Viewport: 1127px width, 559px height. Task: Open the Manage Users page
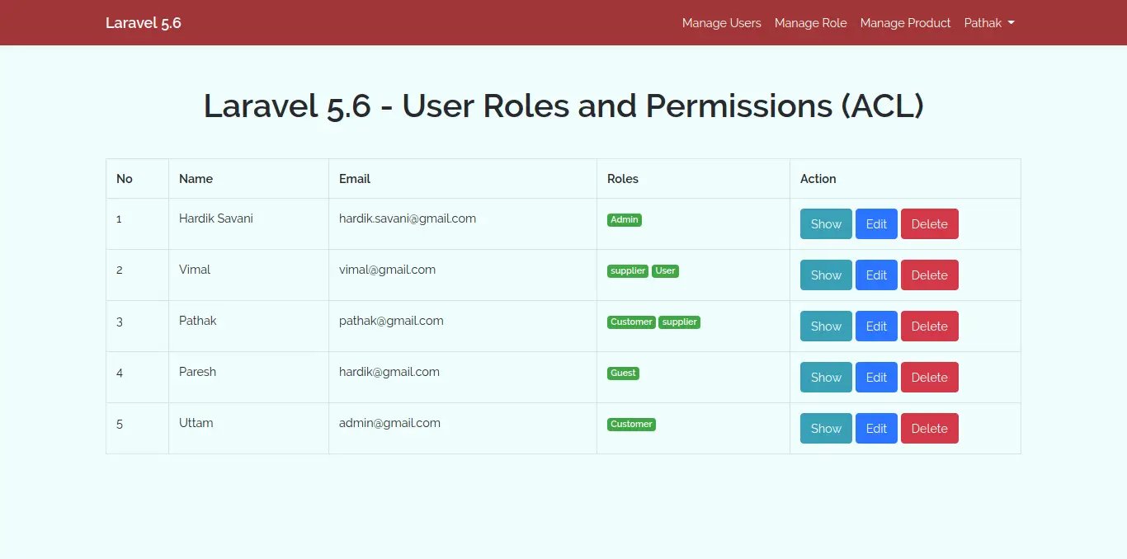point(721,23)
